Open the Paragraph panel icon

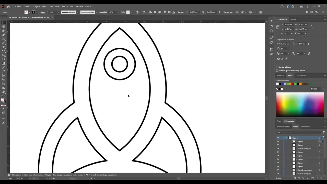click(x=272, y=26)
